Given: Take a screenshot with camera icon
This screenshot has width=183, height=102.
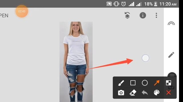Looking at the screenshot, I should (121, 93).
